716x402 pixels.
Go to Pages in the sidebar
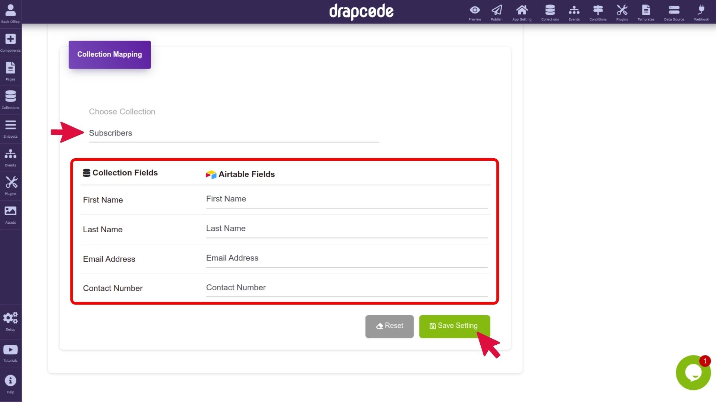pyautogui.click(x=10, y=71)
